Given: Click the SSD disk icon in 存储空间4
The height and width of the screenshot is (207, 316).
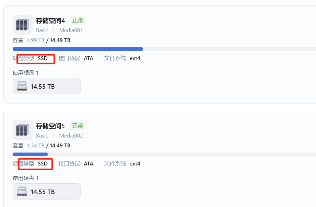Looking at the screenshot, I should (x=22, y=86).
